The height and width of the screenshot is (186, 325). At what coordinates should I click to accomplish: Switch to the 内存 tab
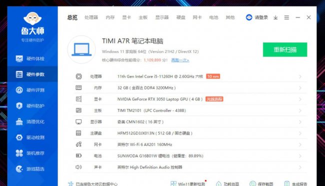click(x=110, y=17)
